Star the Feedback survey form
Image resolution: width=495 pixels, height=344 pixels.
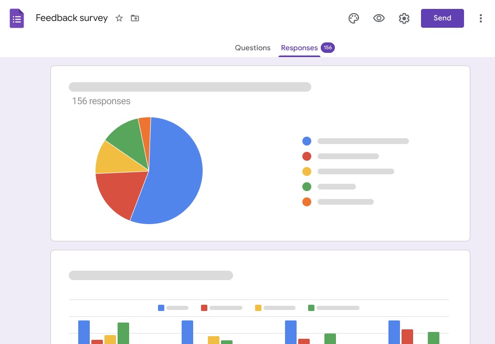pos(119,18)
